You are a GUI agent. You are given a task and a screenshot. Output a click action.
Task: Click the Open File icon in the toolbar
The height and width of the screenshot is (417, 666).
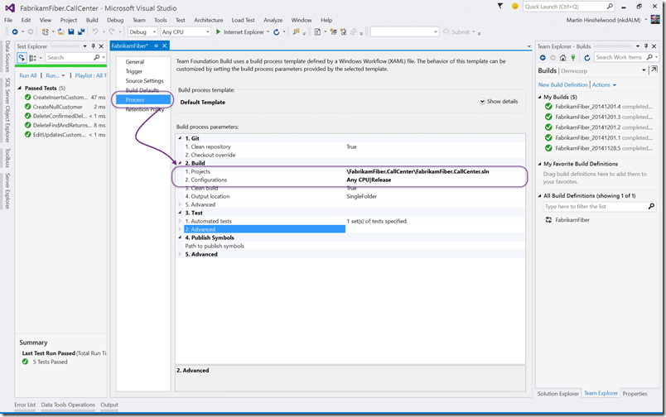[60, 31]
